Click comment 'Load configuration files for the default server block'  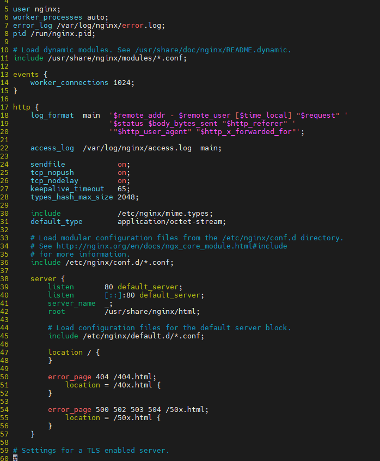point(169,328)
